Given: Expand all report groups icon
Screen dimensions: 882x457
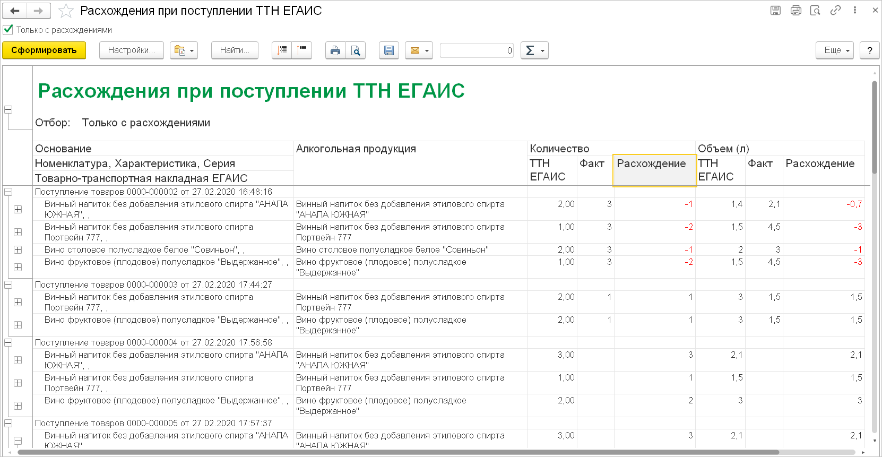Looking at the screenshot, I should pyautogui.click(x=282, y=50).
